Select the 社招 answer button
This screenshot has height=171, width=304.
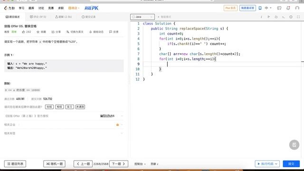tap(49, 106)
